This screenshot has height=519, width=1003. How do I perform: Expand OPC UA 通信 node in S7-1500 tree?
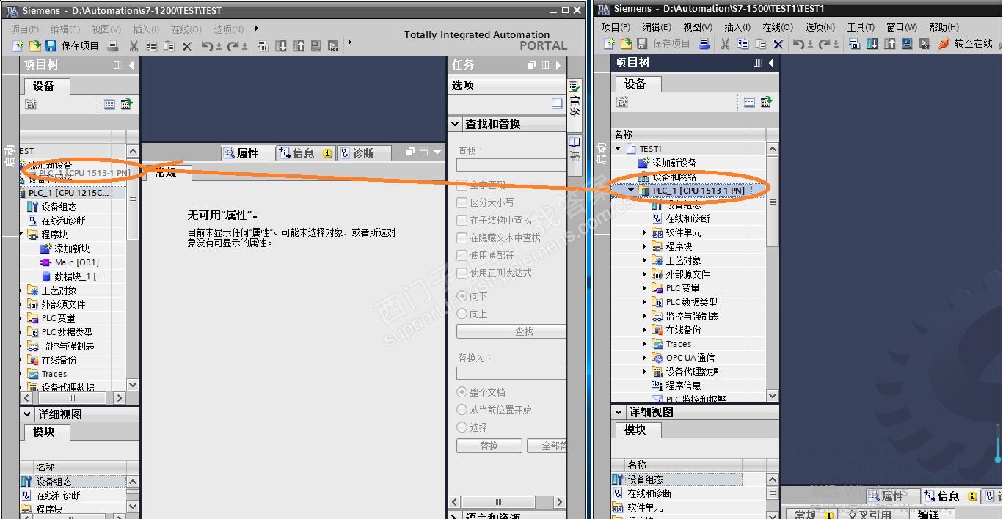point(644,358)
